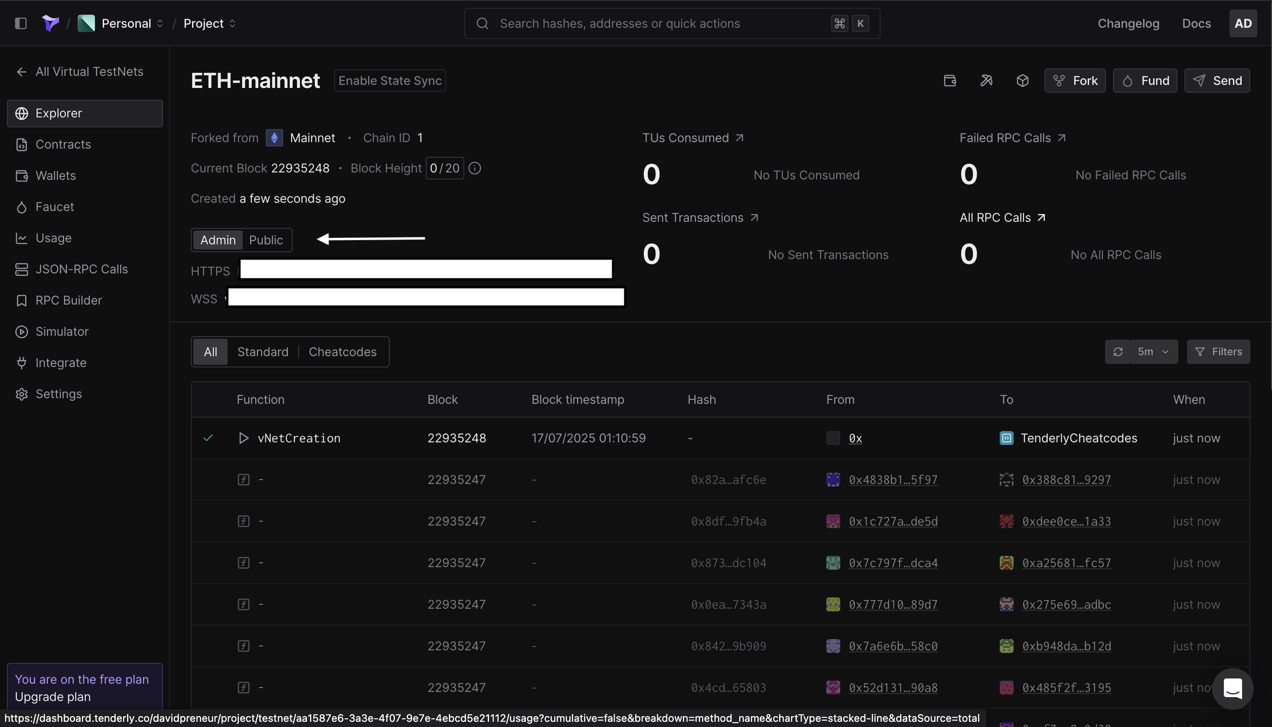Click the cube icon beside Fork
The width and height of the screenshot is (1272, 727).
tap(1022, 81)
